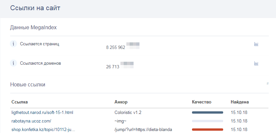Image resolution: width=276 pixels, height=133 pixels.
Task: Sort by 'Качество' column header
Action: (202, 102)
